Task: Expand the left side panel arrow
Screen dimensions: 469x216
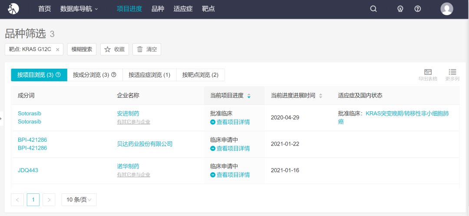Action: 1,119
